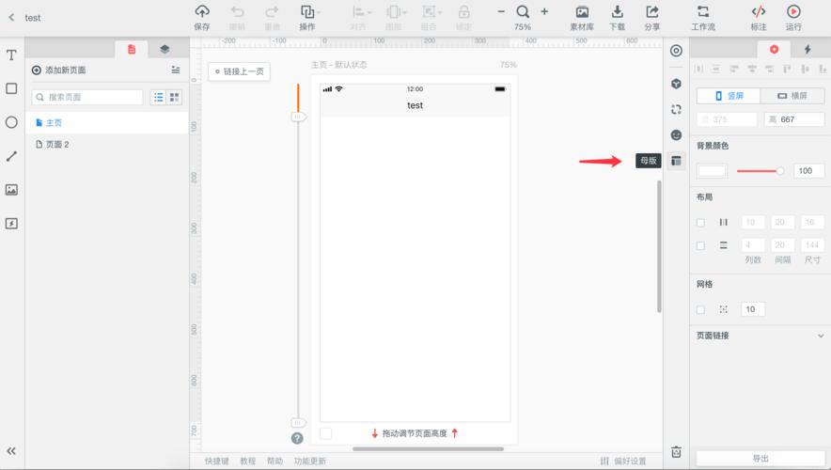
Task: Switch to the red hexagon properties tab
Action: 775,49
